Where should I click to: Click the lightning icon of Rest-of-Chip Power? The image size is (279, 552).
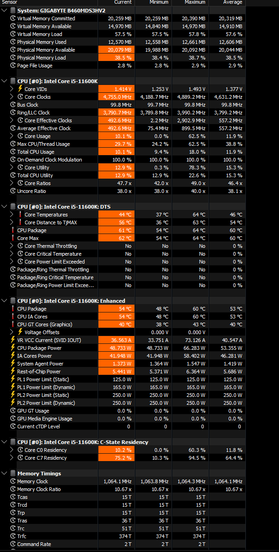12,372
